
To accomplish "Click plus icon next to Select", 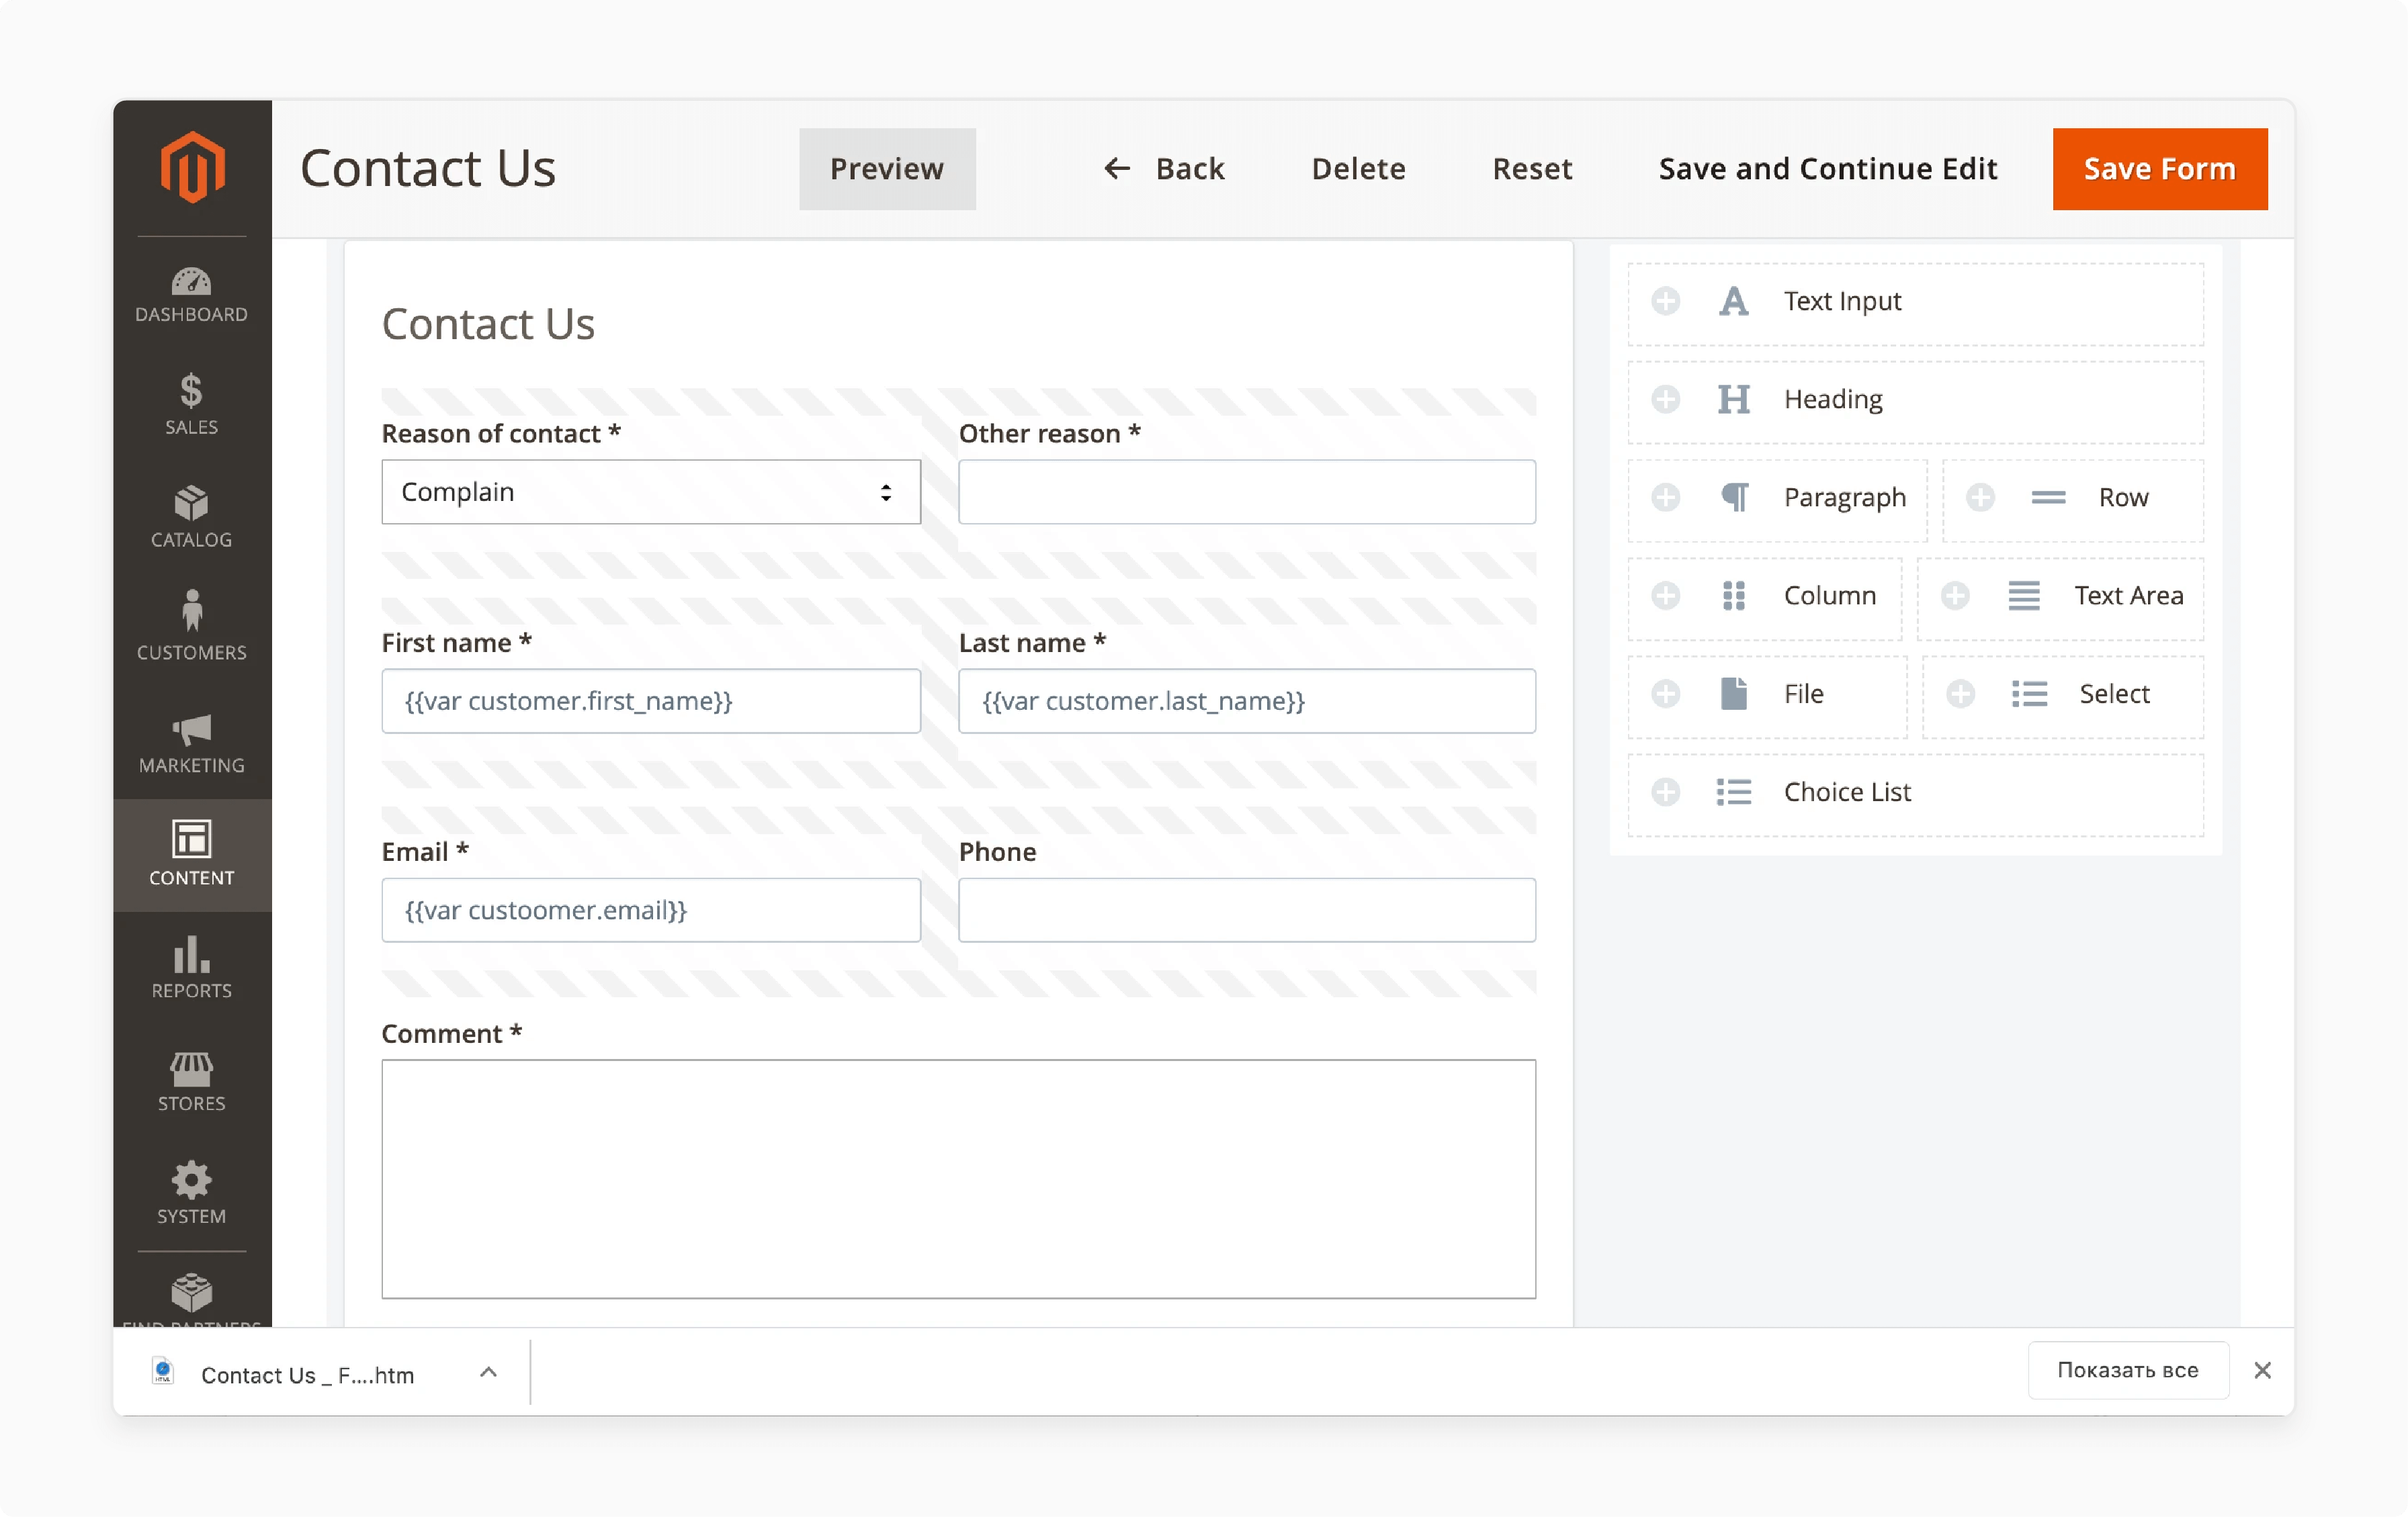I will pyautogui.click(x=1960, y=694).
